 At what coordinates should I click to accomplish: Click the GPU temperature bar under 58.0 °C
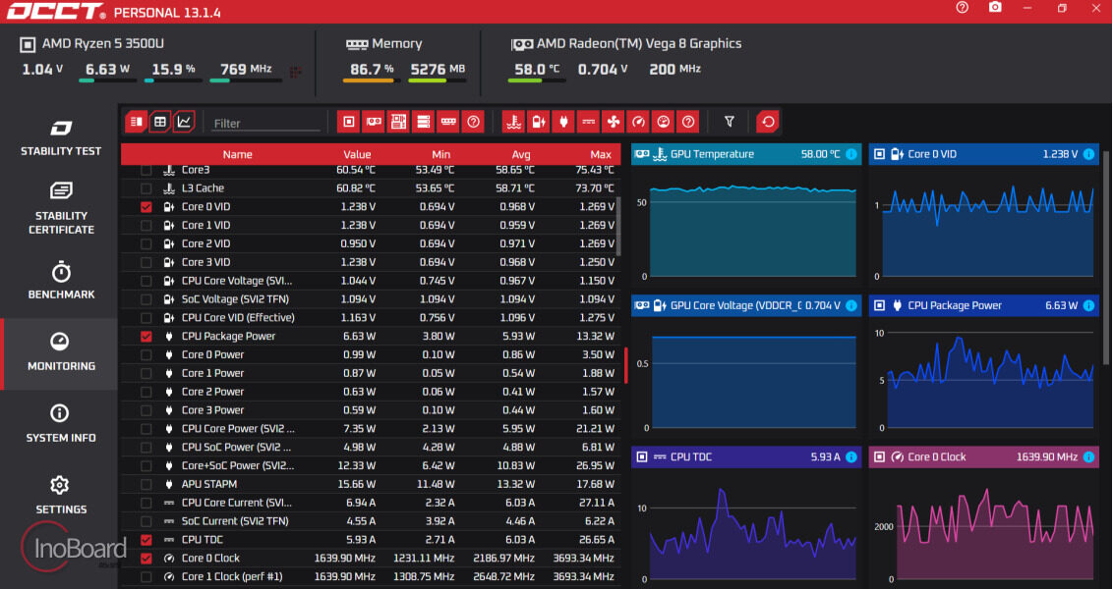pos(537,80)
